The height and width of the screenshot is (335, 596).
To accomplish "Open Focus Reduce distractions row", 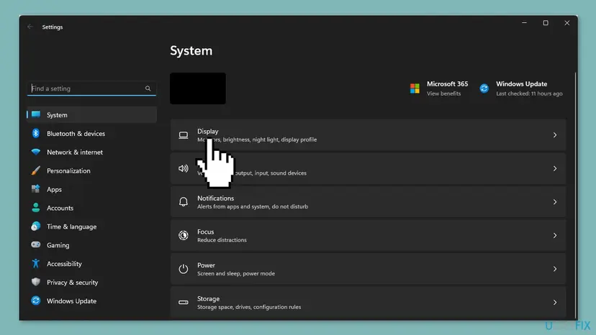I will pyautogui.click(x=368, y=236).
